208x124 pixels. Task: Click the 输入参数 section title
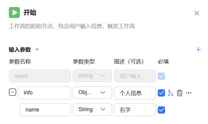(x=20, y=49)
